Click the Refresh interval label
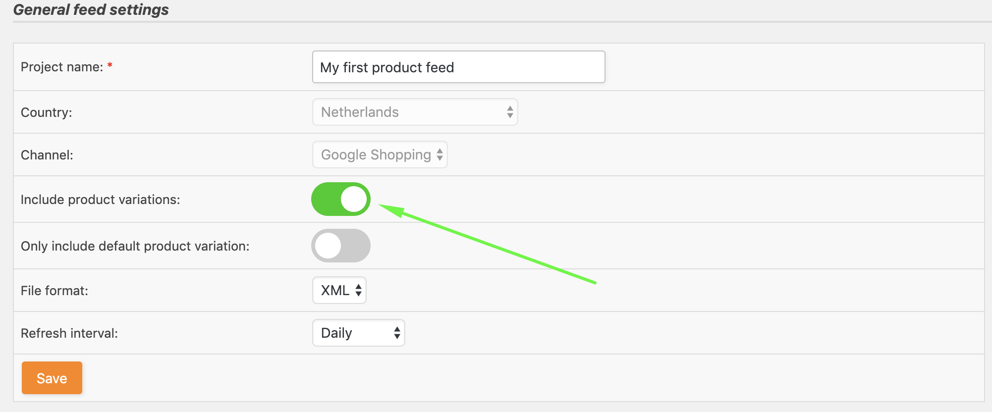This screenshot has height=412, width=992. [x=69, y=333]
